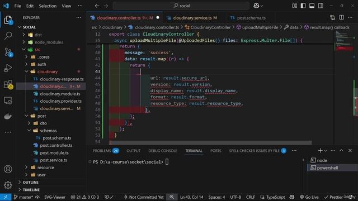
Task: Click the zoom magnifier in status bar
Action: click(172, 197)
